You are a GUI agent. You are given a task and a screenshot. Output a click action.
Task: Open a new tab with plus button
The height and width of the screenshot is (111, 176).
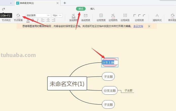pos(65,3)
